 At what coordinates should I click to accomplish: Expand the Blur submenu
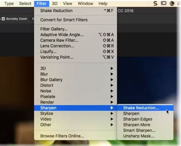[76, 74]
